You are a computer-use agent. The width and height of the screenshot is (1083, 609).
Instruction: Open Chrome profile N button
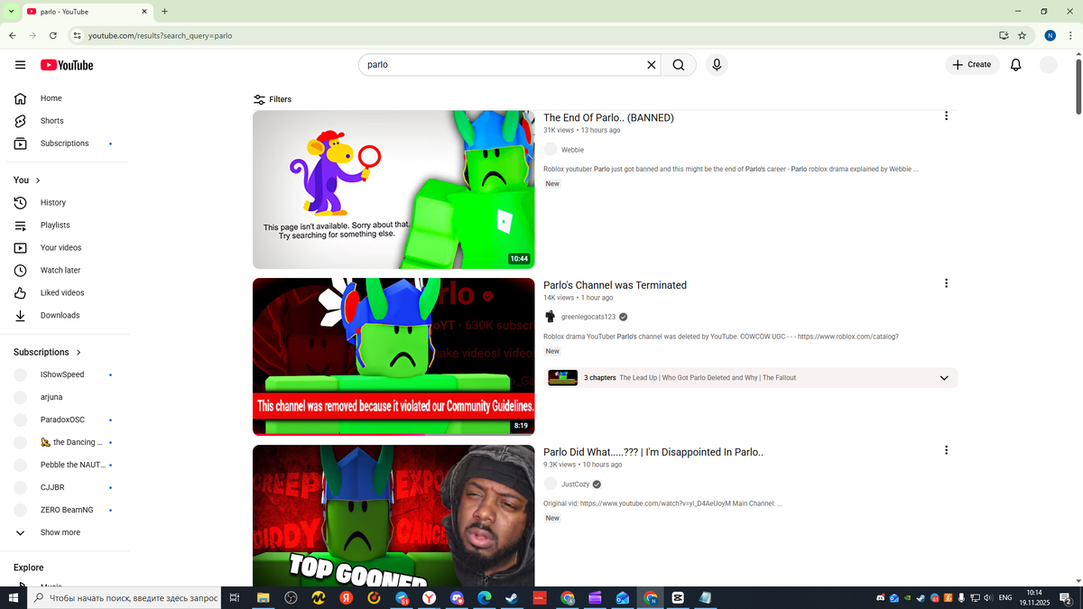(1050, 35)
